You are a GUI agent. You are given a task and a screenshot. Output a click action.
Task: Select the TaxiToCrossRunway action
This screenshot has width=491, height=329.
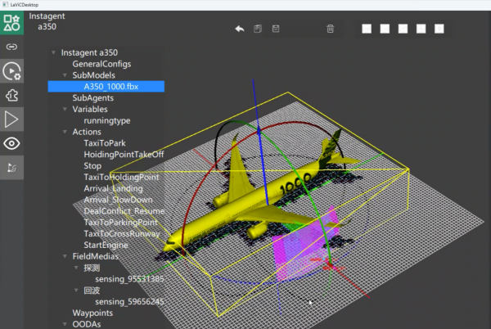point(121,233)
